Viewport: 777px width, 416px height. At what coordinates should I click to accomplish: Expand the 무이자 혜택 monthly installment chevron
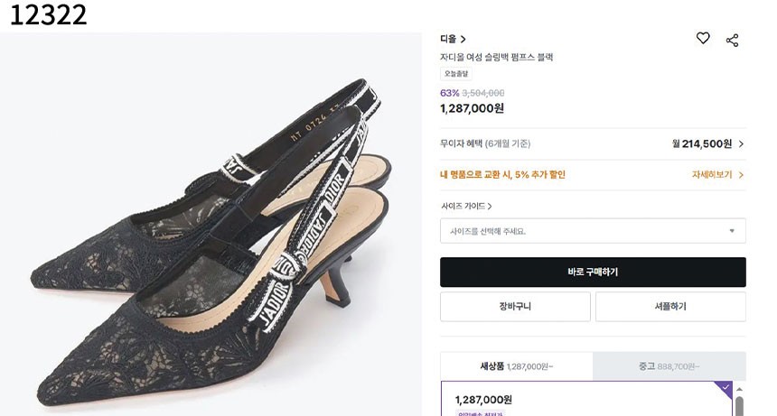pos(741,143)
